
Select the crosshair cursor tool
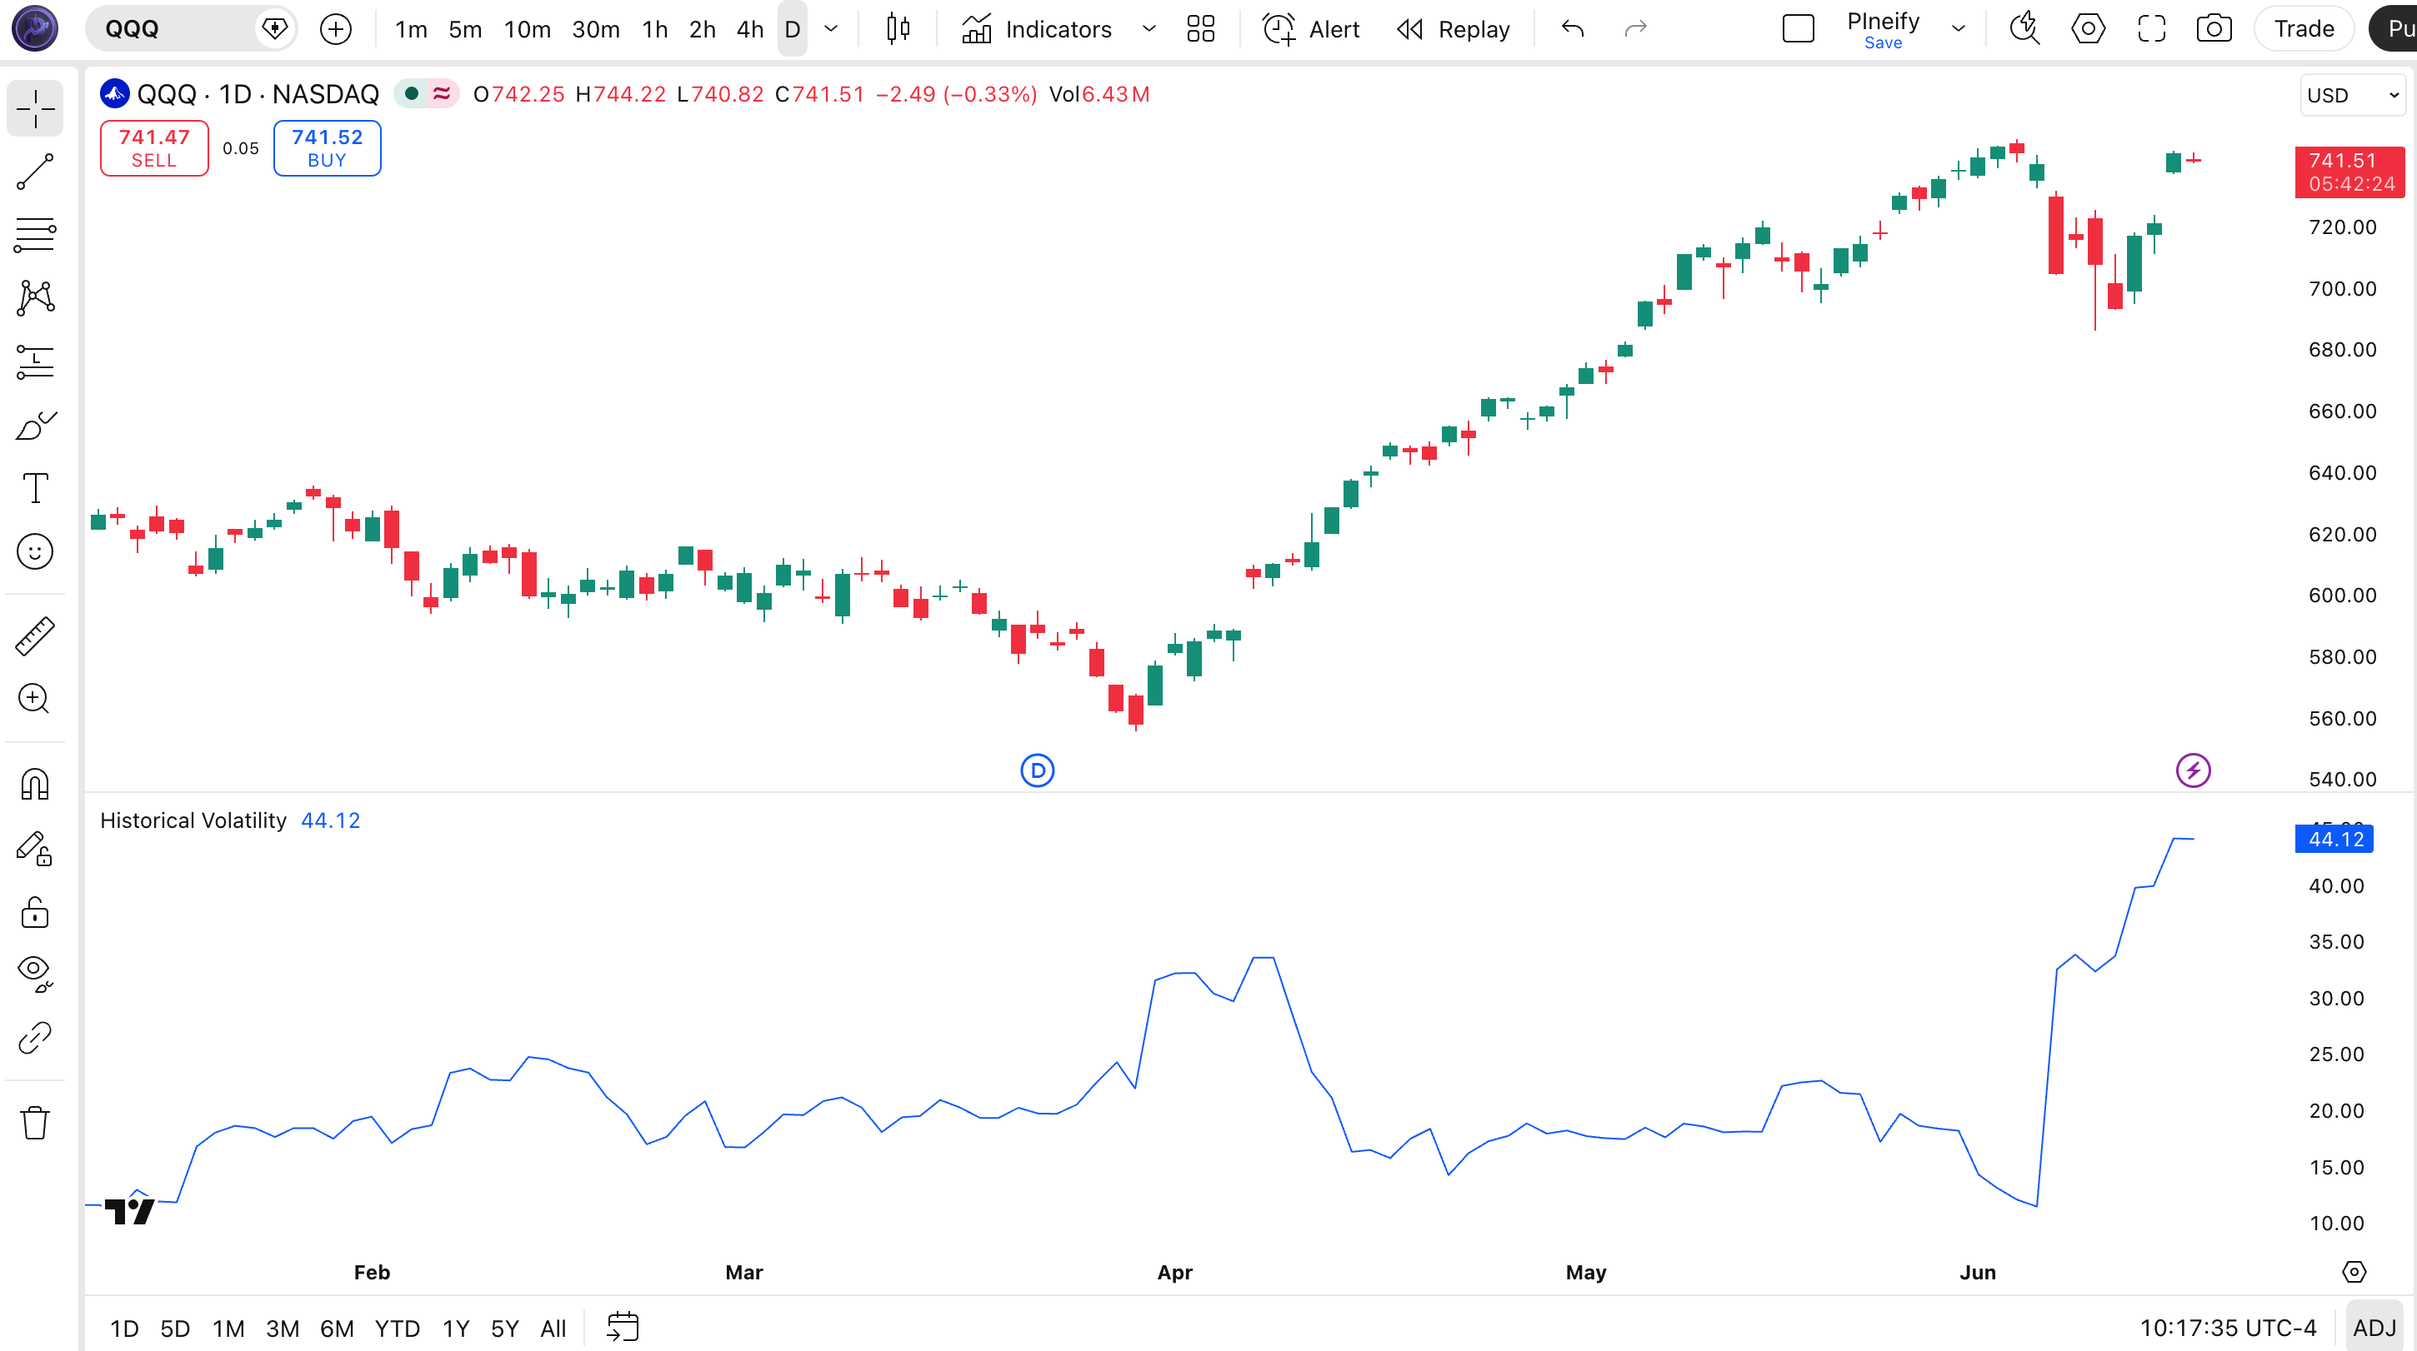coord(35,109)
